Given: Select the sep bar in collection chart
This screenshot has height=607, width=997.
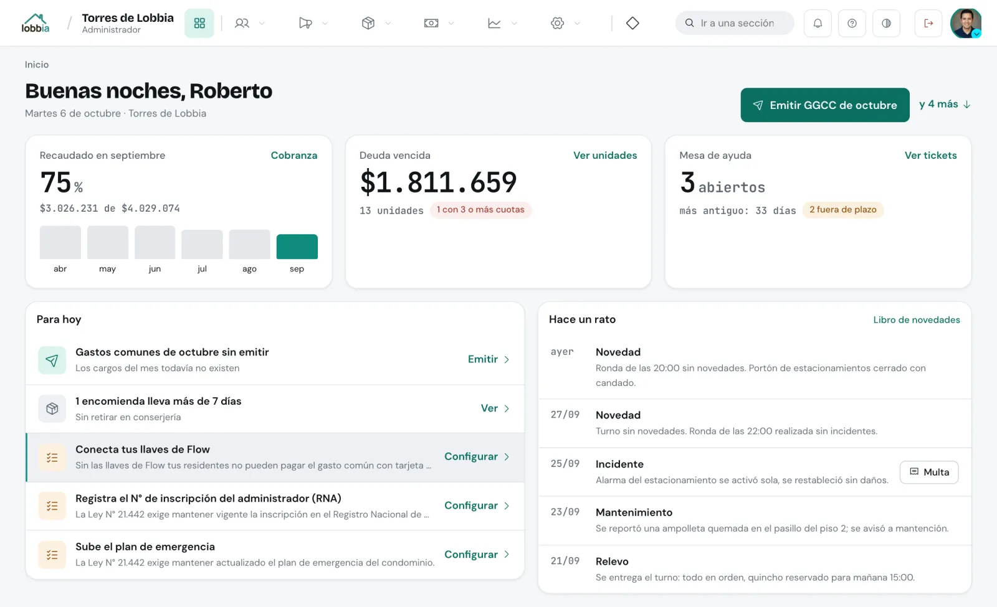Looking at the screenshot, I should 297,247.
